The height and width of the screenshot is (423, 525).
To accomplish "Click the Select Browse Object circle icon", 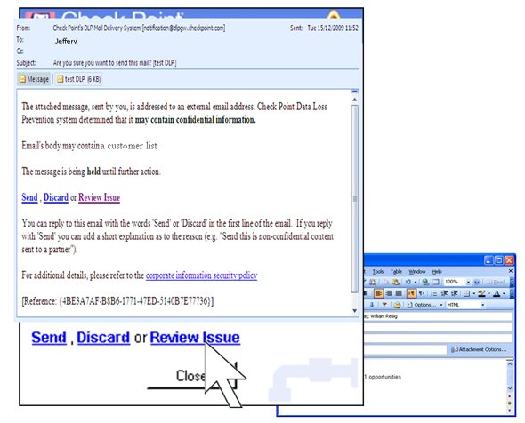I will tap(510, 403).
